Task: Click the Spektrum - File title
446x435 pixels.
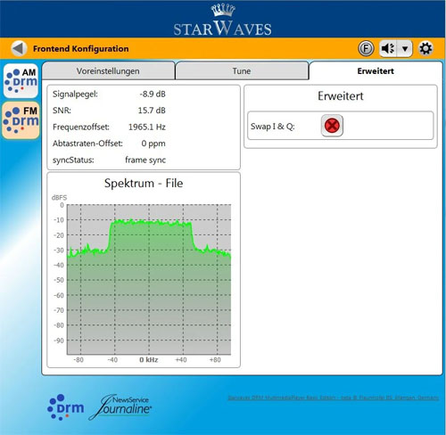Action: pos(144,184)
